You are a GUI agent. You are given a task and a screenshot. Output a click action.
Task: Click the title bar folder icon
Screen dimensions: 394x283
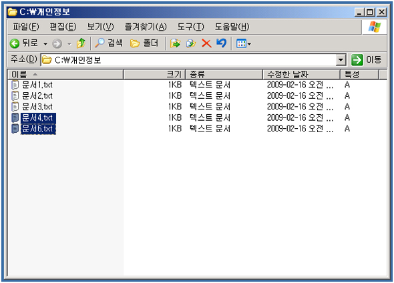[x=12, y=12]
